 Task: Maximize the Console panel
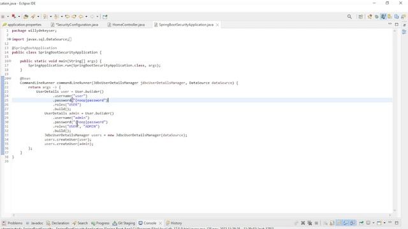[397, 223]
